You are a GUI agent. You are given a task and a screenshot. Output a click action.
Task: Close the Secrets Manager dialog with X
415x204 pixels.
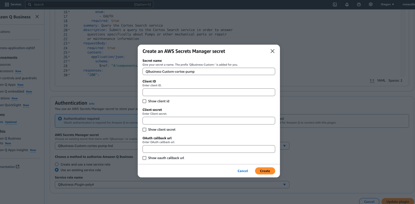click(x=273, y=51)
